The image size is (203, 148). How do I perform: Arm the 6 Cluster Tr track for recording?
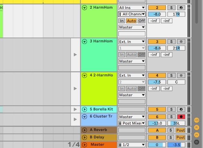181,117
